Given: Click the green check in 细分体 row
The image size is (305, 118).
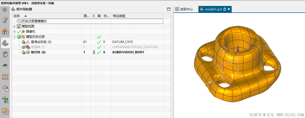Looking at the screenshot, I should (x=99, y=52).
